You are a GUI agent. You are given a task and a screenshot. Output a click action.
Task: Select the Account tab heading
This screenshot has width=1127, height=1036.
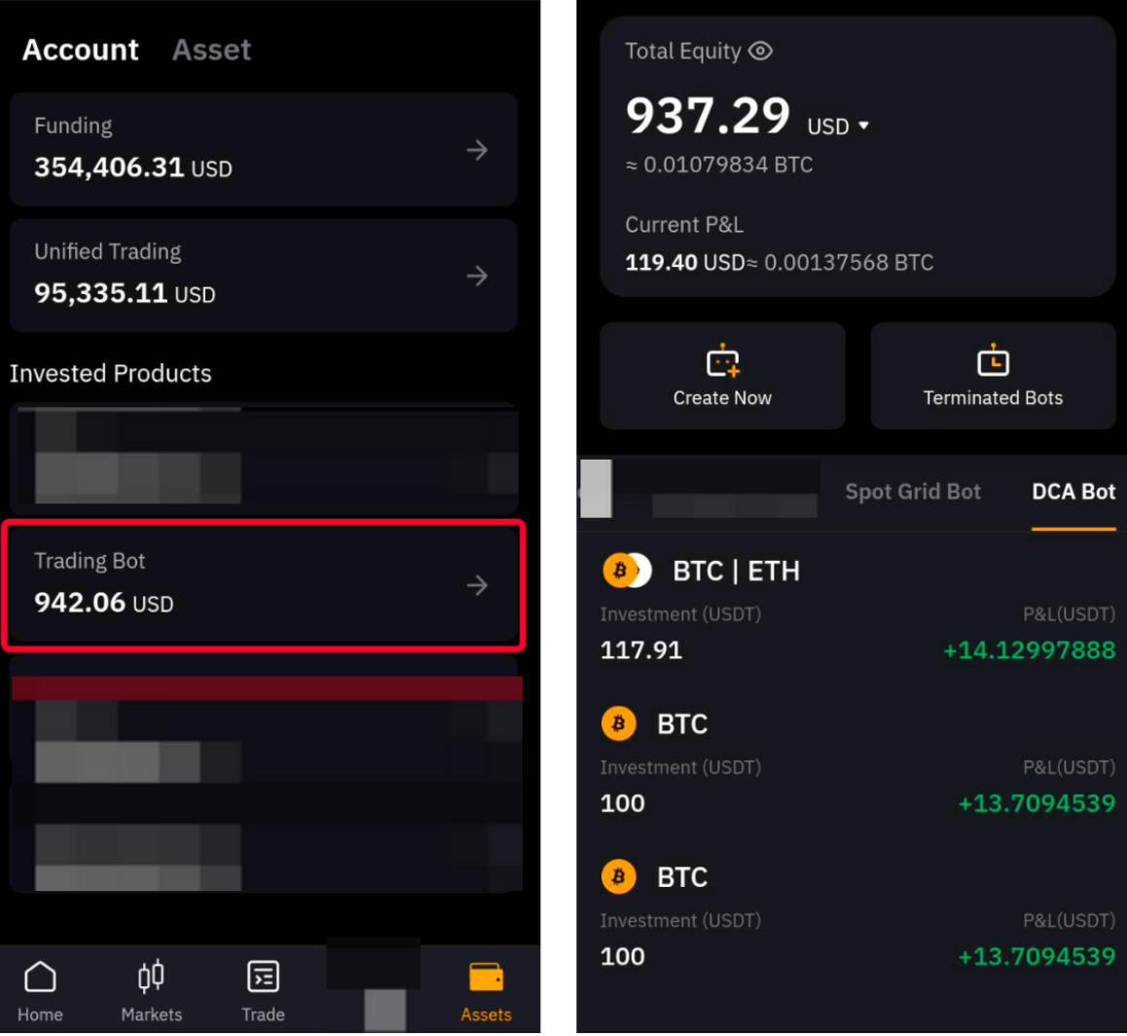tap(81, 50)
